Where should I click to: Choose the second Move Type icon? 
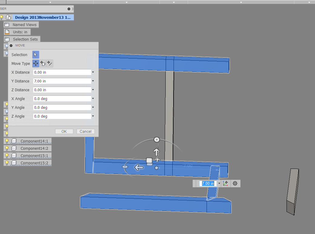pyautogui.click(x=43, y=64)
